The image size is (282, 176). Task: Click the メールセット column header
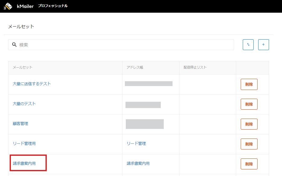23,67
